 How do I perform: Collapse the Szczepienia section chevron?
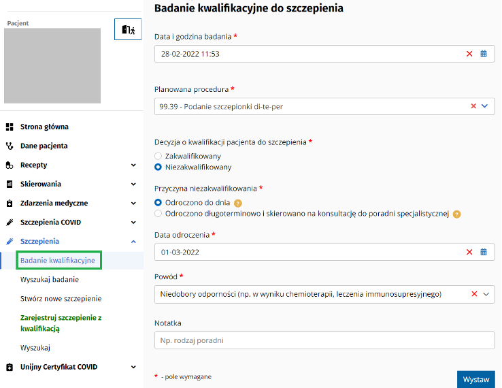tap(133, 242)
